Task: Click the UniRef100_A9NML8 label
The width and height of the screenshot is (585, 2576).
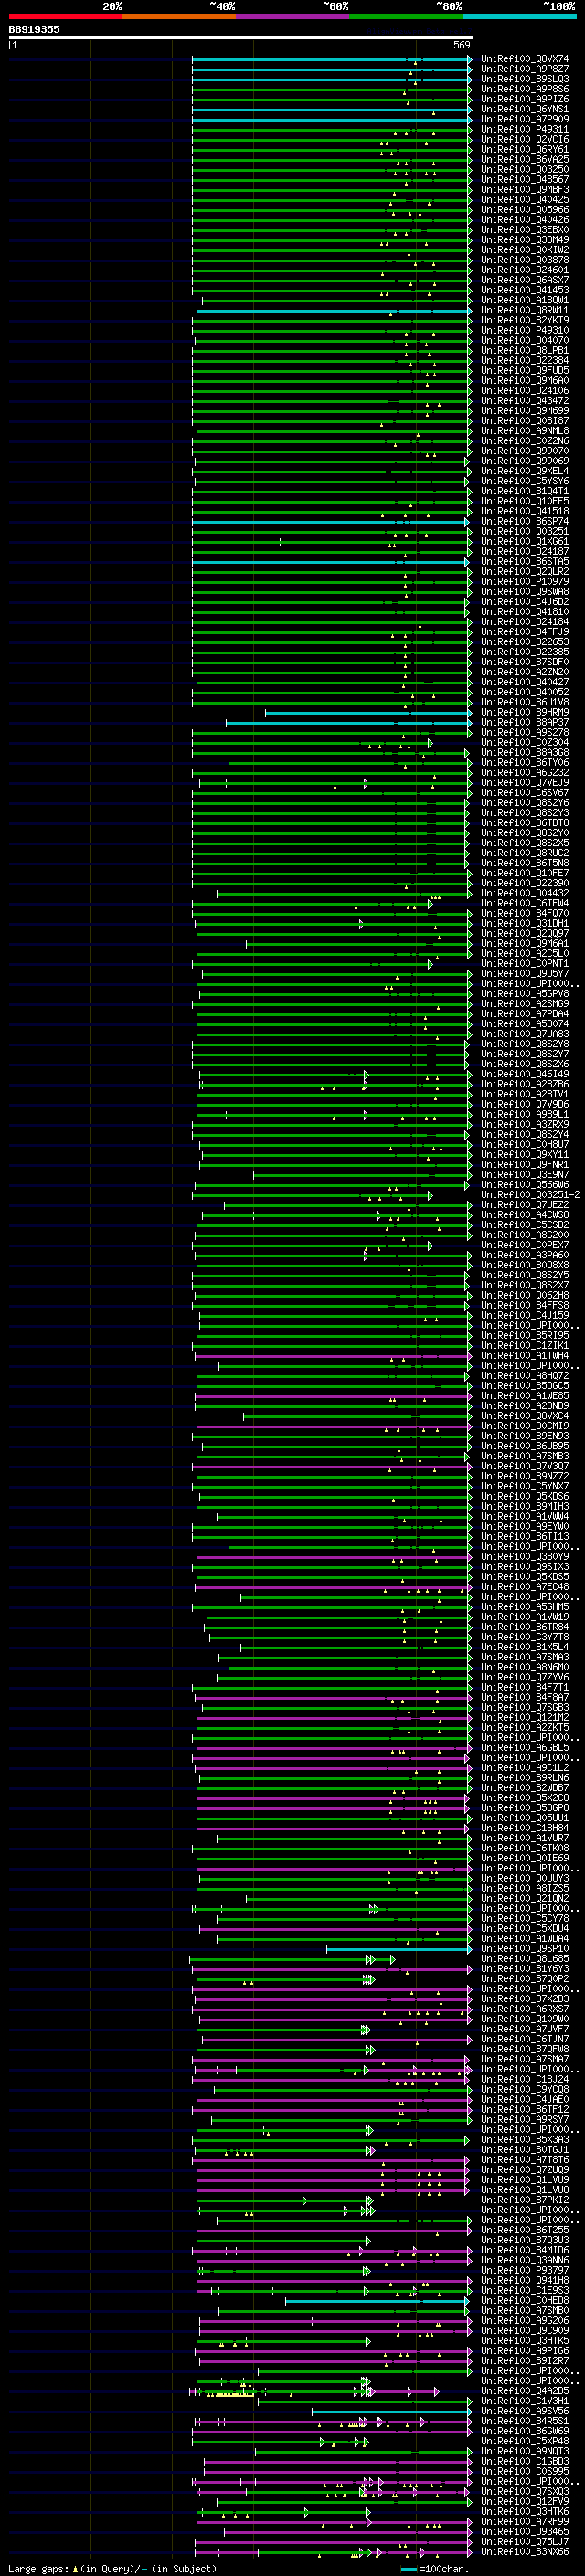Action: click(x=524, y=431)
